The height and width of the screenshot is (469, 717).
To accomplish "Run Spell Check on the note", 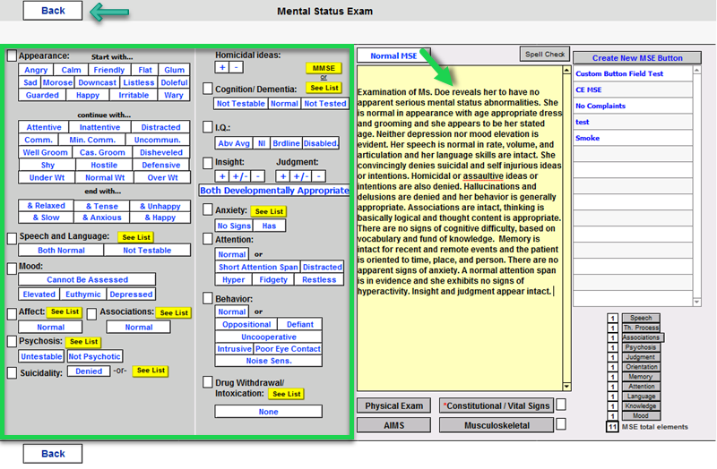I will coord(544,55).
